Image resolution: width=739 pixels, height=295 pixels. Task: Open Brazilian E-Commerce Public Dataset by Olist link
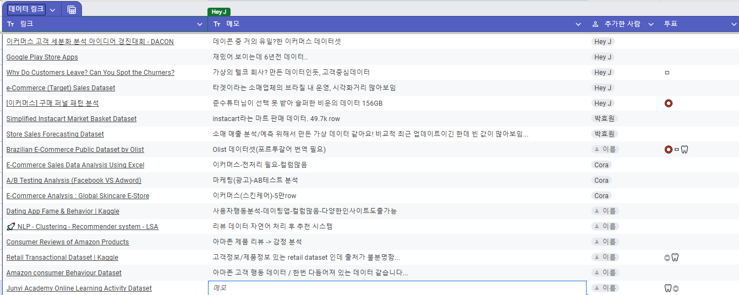click(x=75, y=150)
